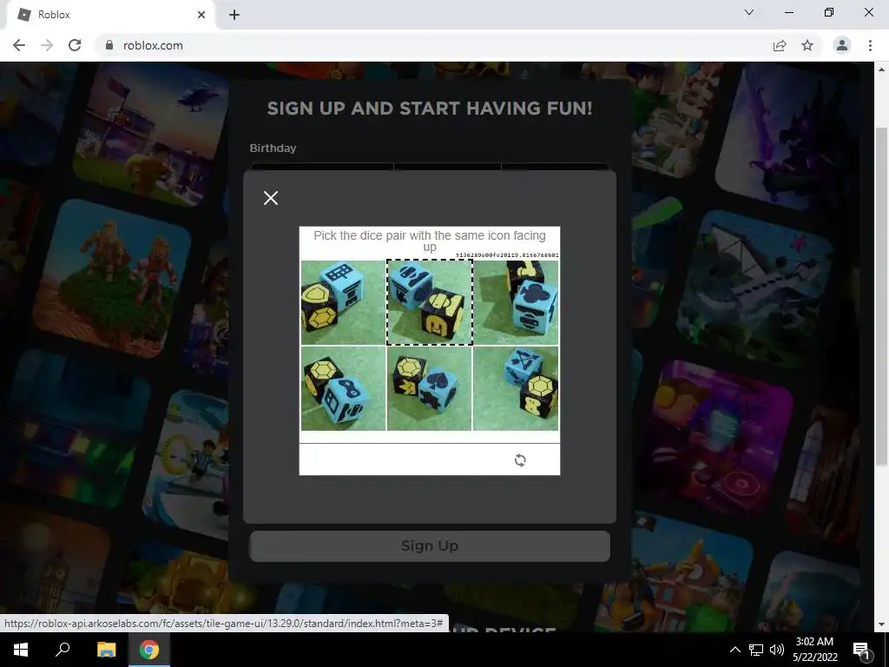Viewport: 889px width, 667px height.
Task: Reload the Roblox page
Action: coord(75,45)
